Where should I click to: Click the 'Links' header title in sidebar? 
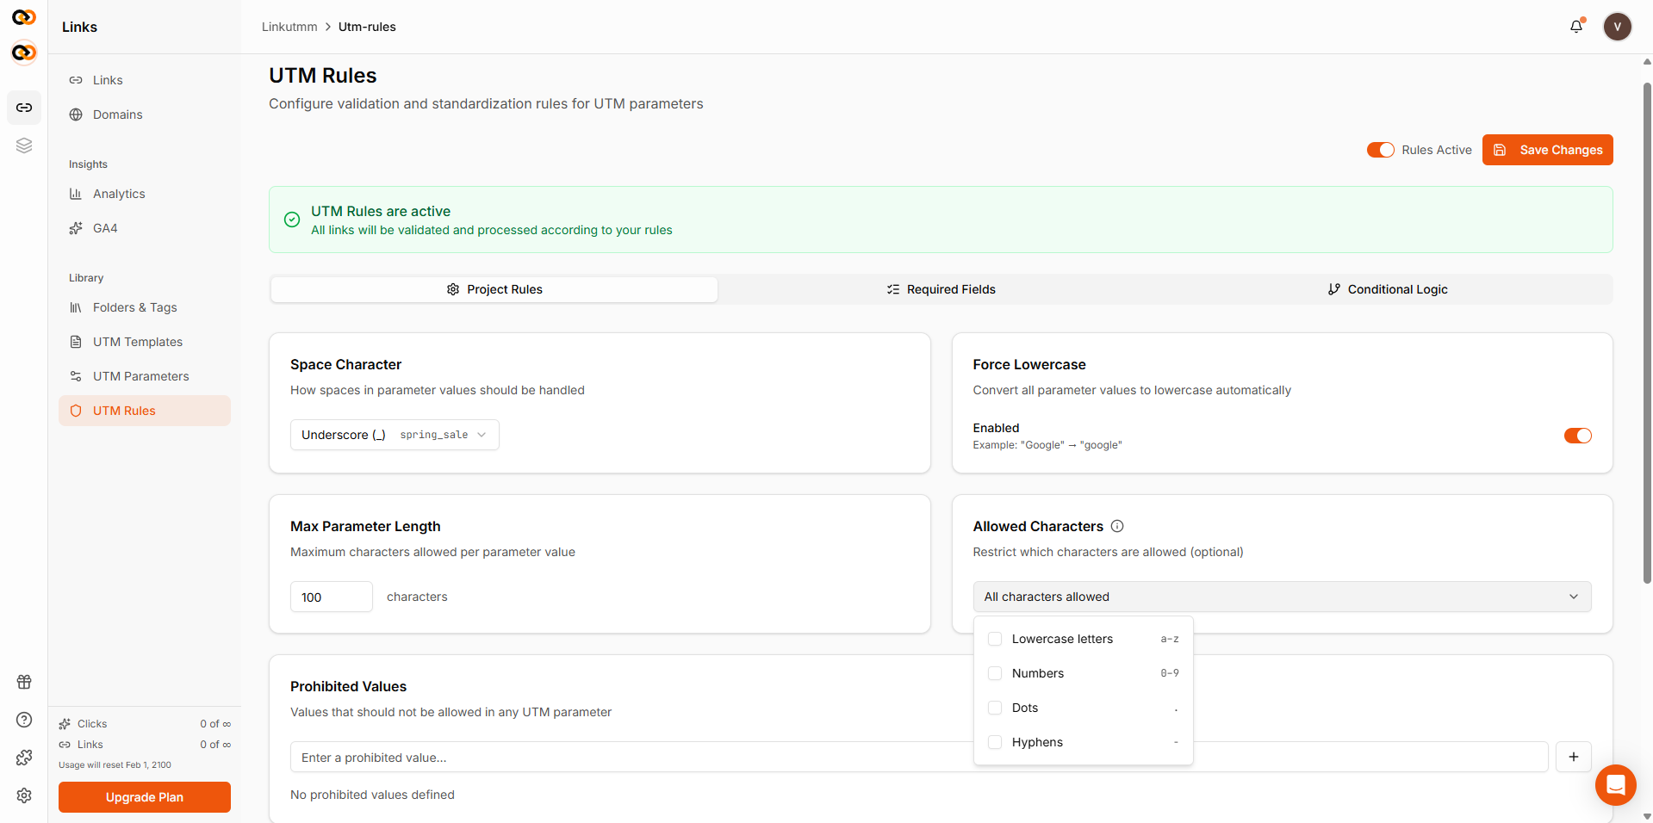tap(79, 27)
